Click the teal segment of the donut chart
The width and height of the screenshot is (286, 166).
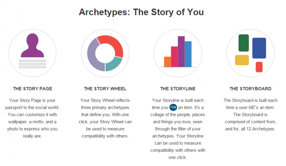pos(114,65)
